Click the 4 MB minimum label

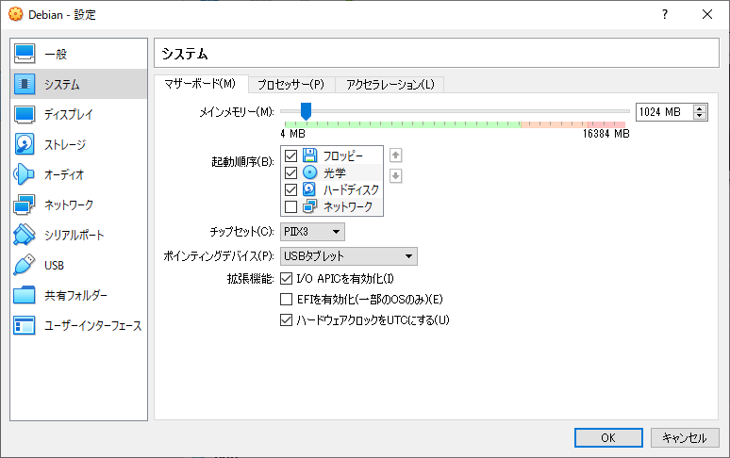coord(292,134)
